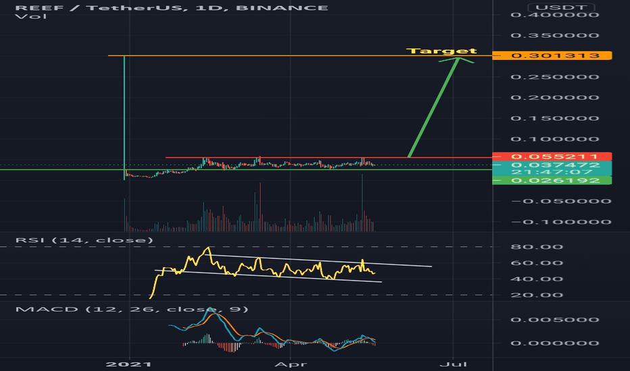This screenshot has width=630, height=371.
Task: Click the 20.00 RSI scale value
Action: click(537, 295)
